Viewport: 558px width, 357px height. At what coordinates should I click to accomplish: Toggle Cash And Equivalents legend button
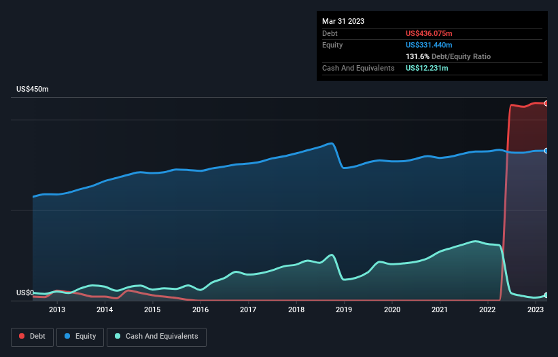pyautogui.click(x=156, y=337)
